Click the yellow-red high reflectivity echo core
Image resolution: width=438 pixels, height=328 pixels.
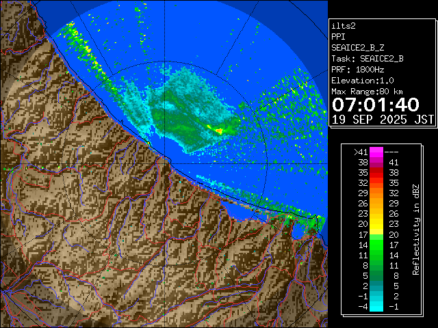(219, 129)
